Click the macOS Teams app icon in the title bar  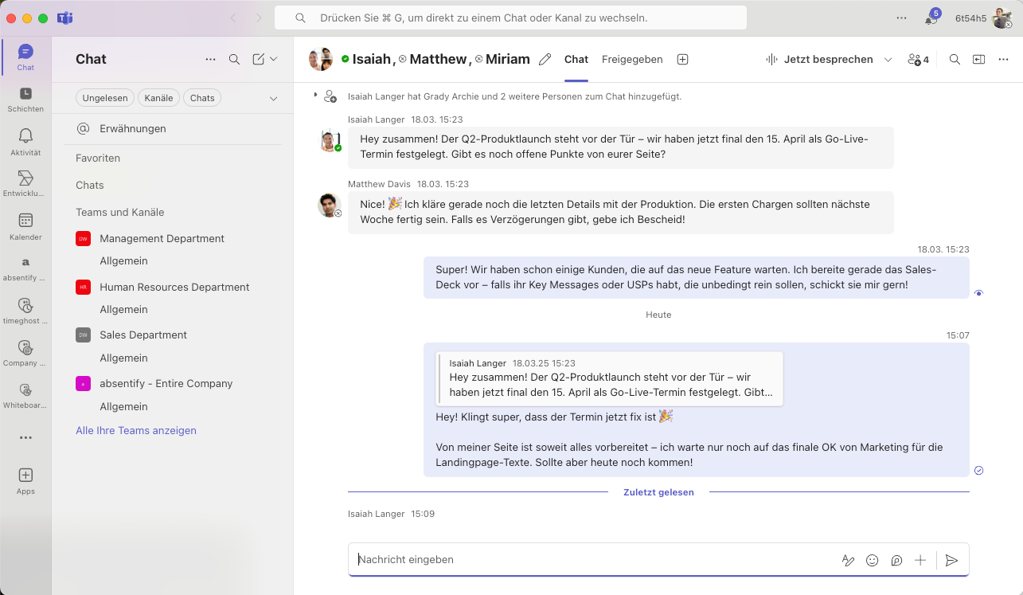65,18
